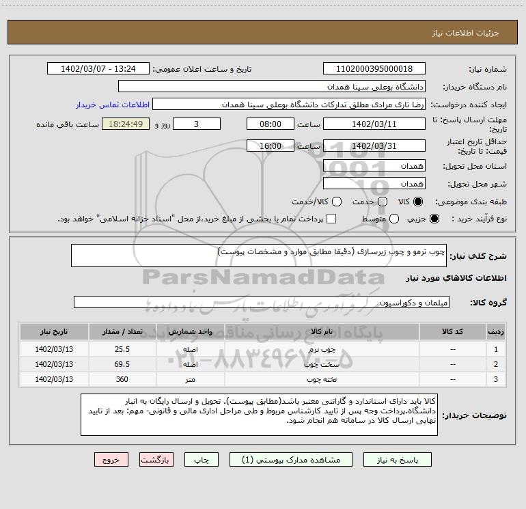Image resolution: width=526 pixels, height=509 pixels.
Task: Select the کالا radio button
Action: [418, 202]
